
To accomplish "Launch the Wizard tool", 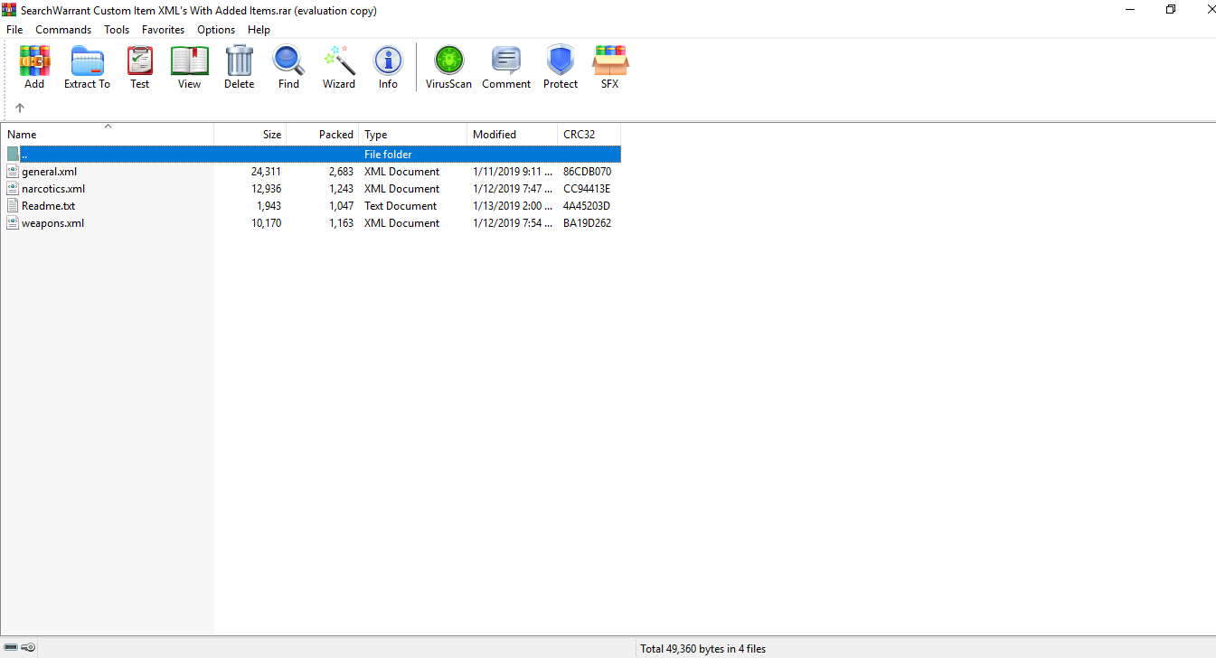I will [338, 67].
